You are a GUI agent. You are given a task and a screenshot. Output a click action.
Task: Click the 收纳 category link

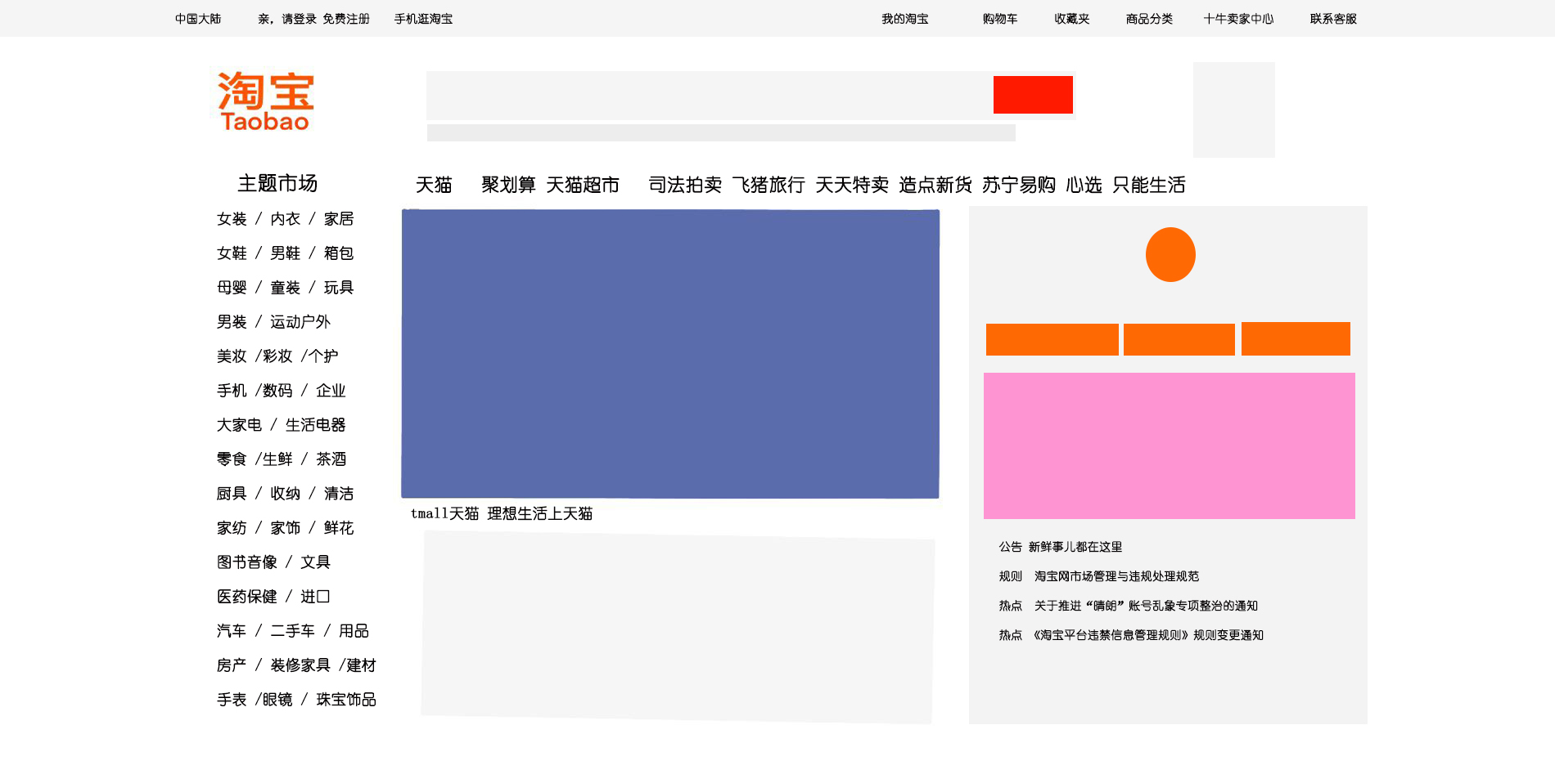[x=285, y=494]
